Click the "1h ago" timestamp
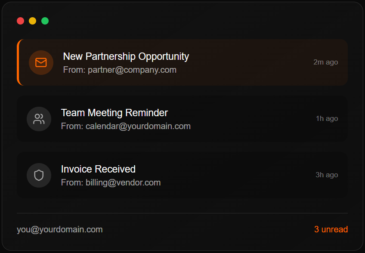The width and height of the screenshot is (365, 253). point(327,119)
